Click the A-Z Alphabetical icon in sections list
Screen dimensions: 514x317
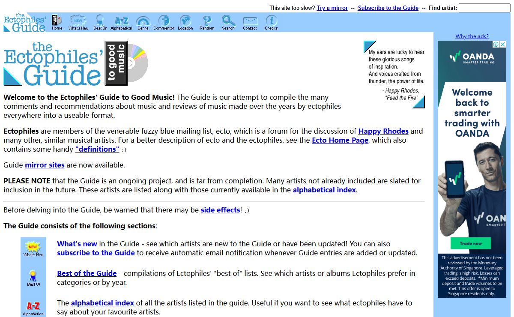[33, 308]
